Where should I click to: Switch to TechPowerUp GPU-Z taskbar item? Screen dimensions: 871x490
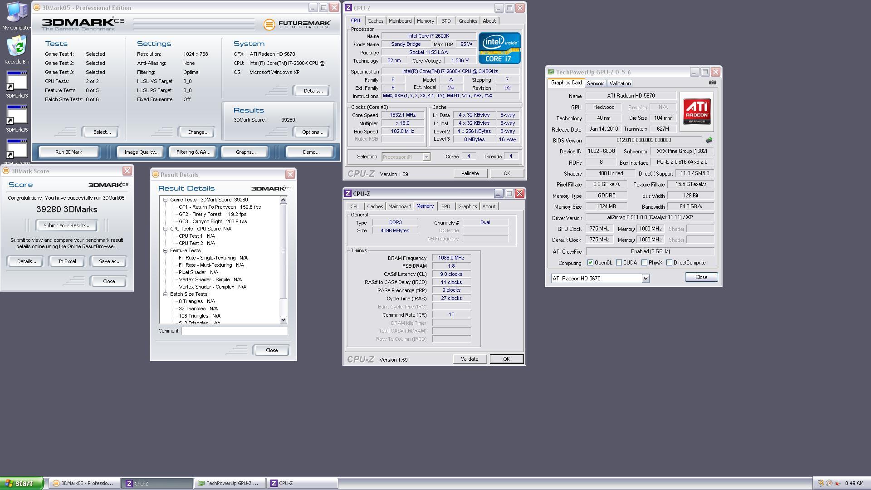230,483
